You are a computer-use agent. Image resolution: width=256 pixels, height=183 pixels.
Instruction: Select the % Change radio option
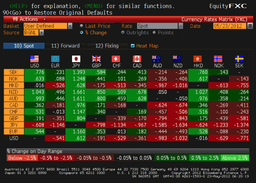pos(82,33)
